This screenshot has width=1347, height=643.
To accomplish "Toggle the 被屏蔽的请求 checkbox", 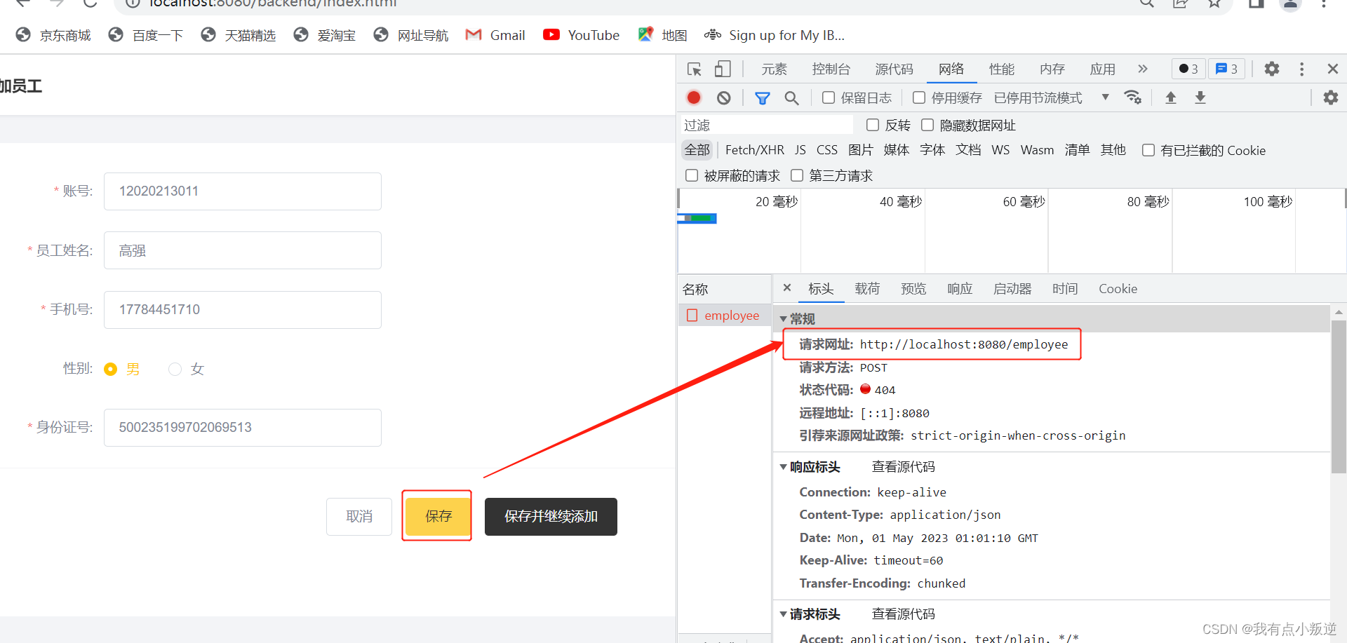I will 692,175.
